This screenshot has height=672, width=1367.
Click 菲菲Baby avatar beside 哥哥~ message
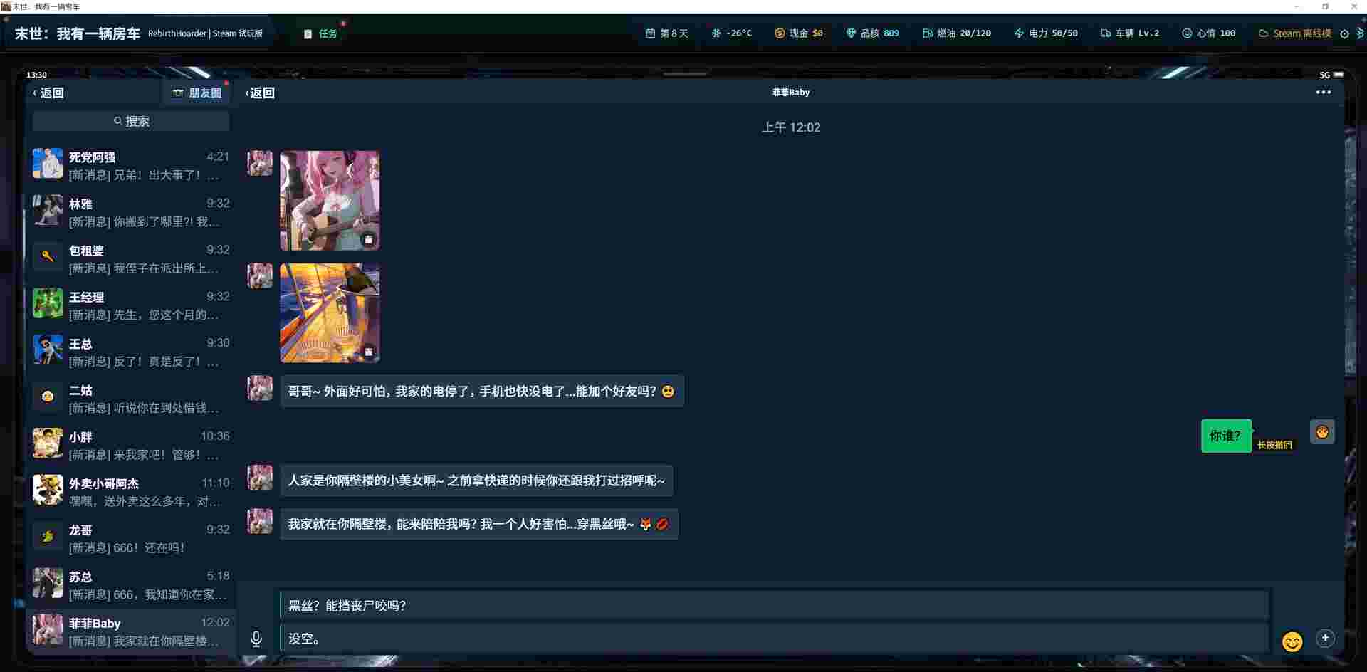(260, 388)
